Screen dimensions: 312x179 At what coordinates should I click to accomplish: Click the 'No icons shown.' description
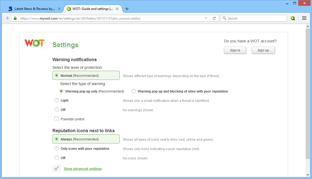(x=135, y=158)
